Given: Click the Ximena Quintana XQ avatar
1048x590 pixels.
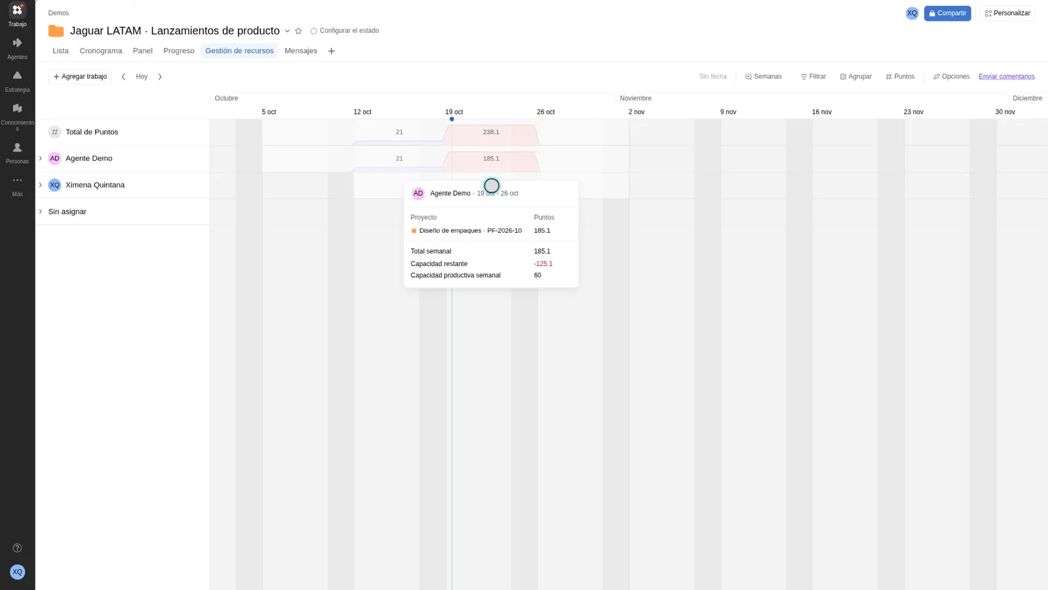Looking at the screenshot, I should pos(54,185).
